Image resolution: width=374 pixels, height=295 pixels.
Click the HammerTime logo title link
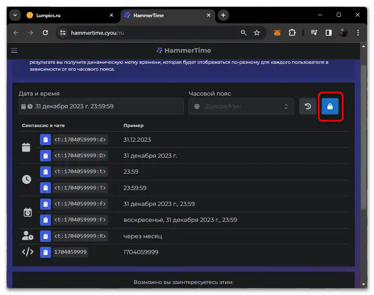pyautogui.click(x=184, y=51)
